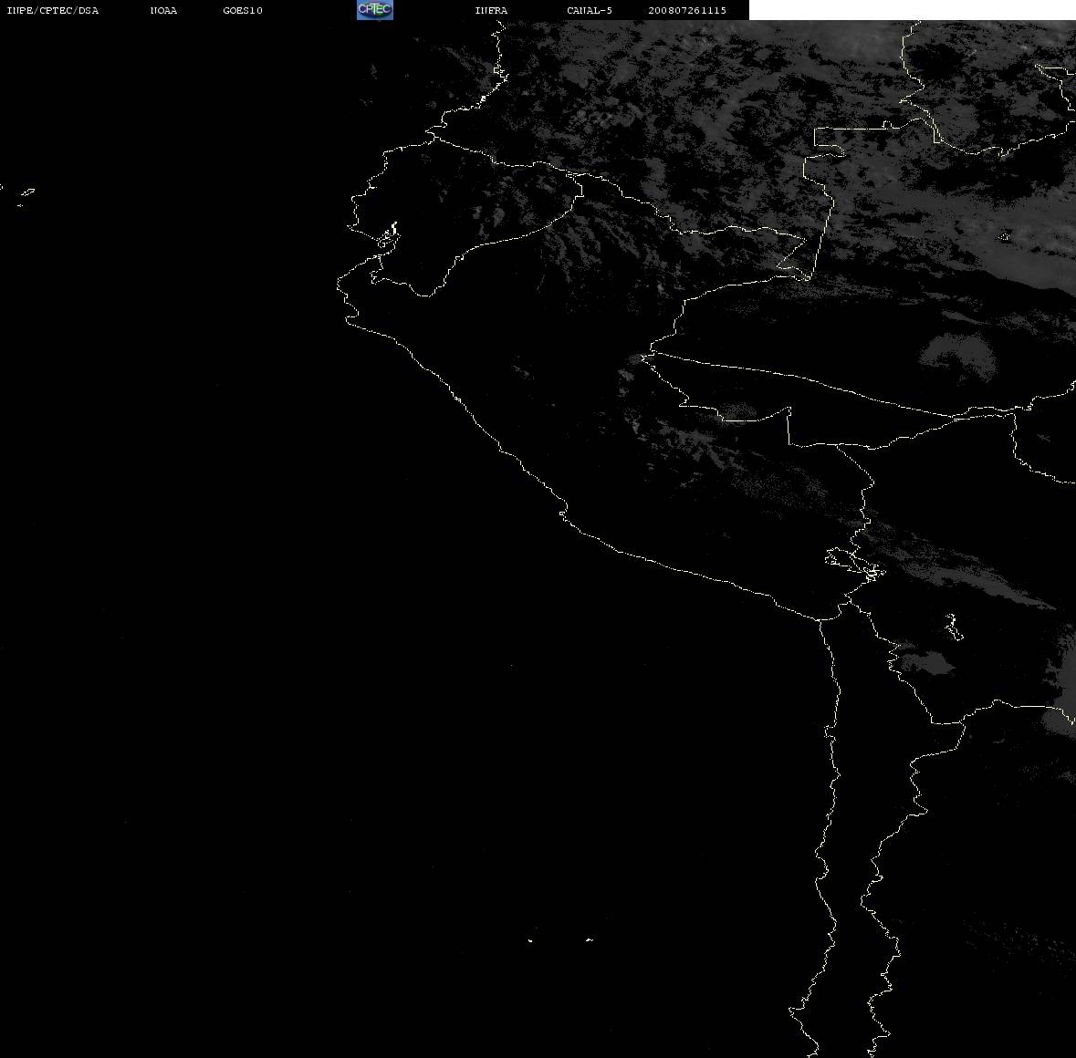This screenshot has width=1076, height=1058.
Task: Select the GOES10 satellite label
Action: 242,10
